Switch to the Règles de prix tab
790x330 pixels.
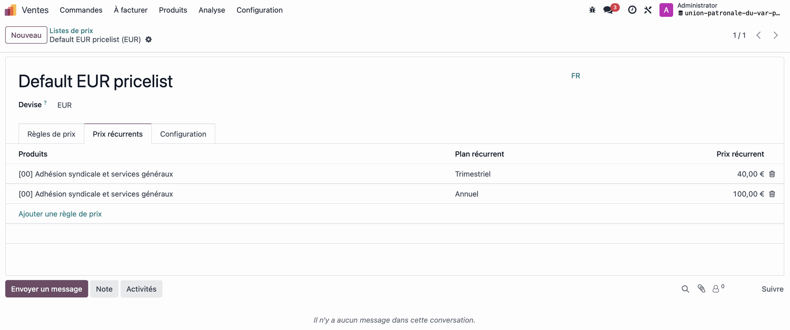coord(51,134)
